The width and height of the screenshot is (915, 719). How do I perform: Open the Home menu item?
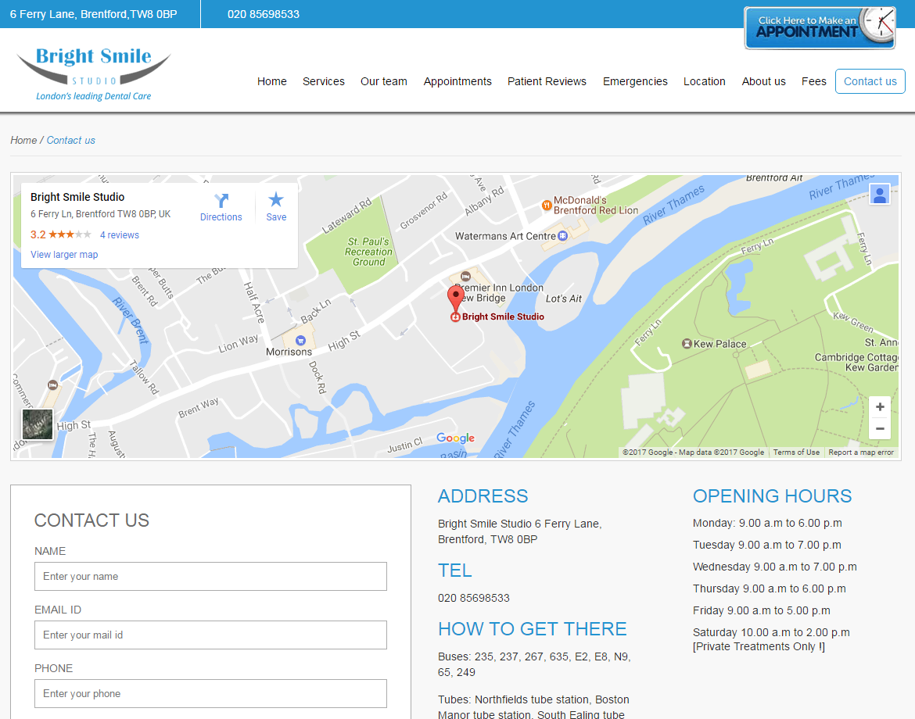point(272,81)
